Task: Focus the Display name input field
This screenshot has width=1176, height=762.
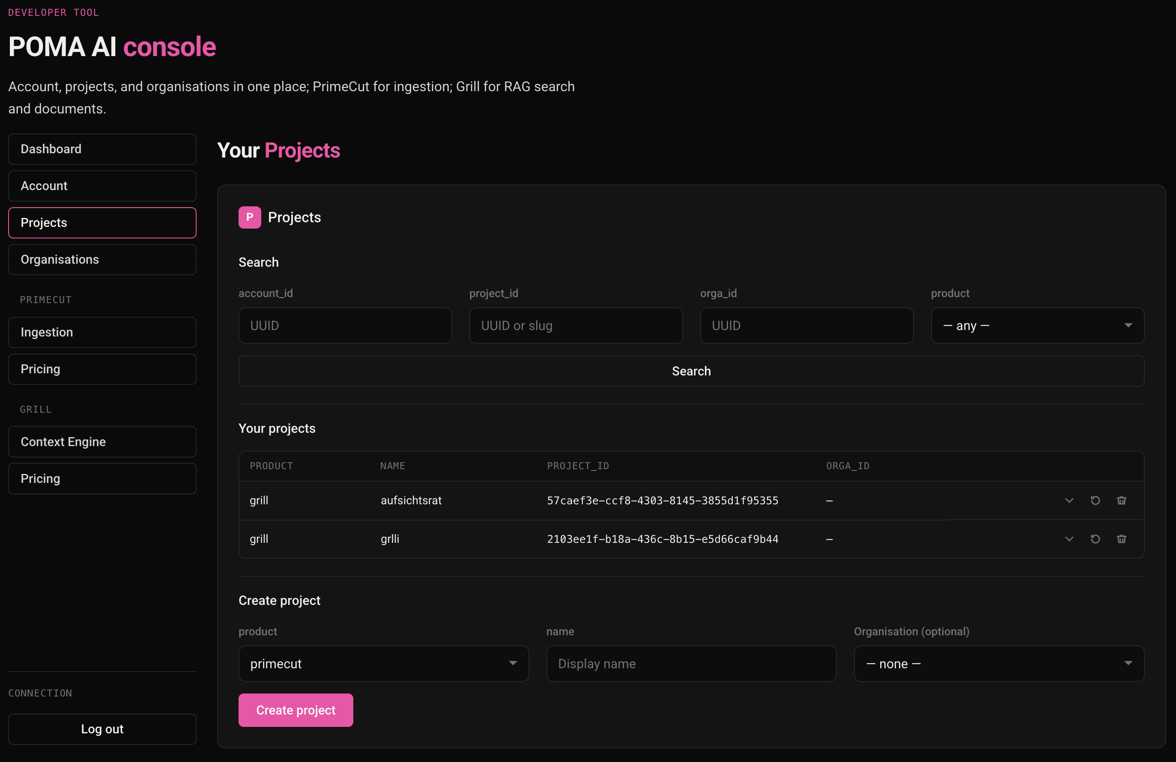Action: [x=691, y=664]
